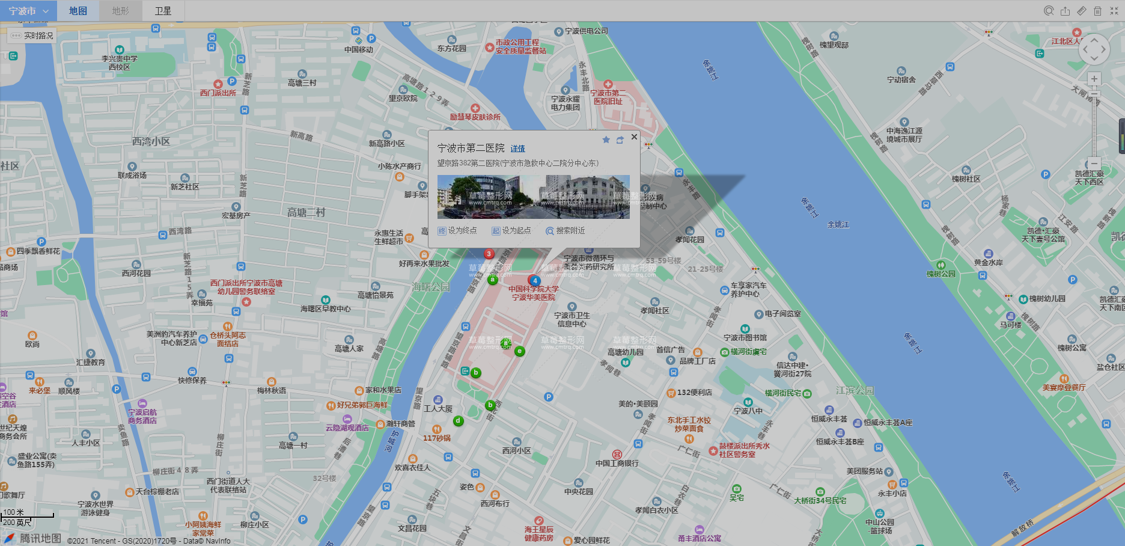The image size is (1125, 546).
Task: Click the 宁波供电公司 location pin
Action: coord(558,31)
